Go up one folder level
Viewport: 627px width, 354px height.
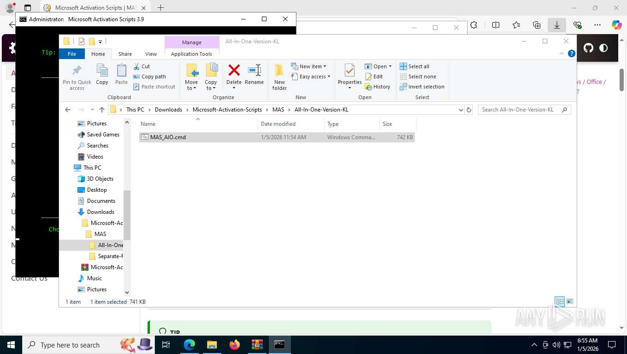pos(102,110)
